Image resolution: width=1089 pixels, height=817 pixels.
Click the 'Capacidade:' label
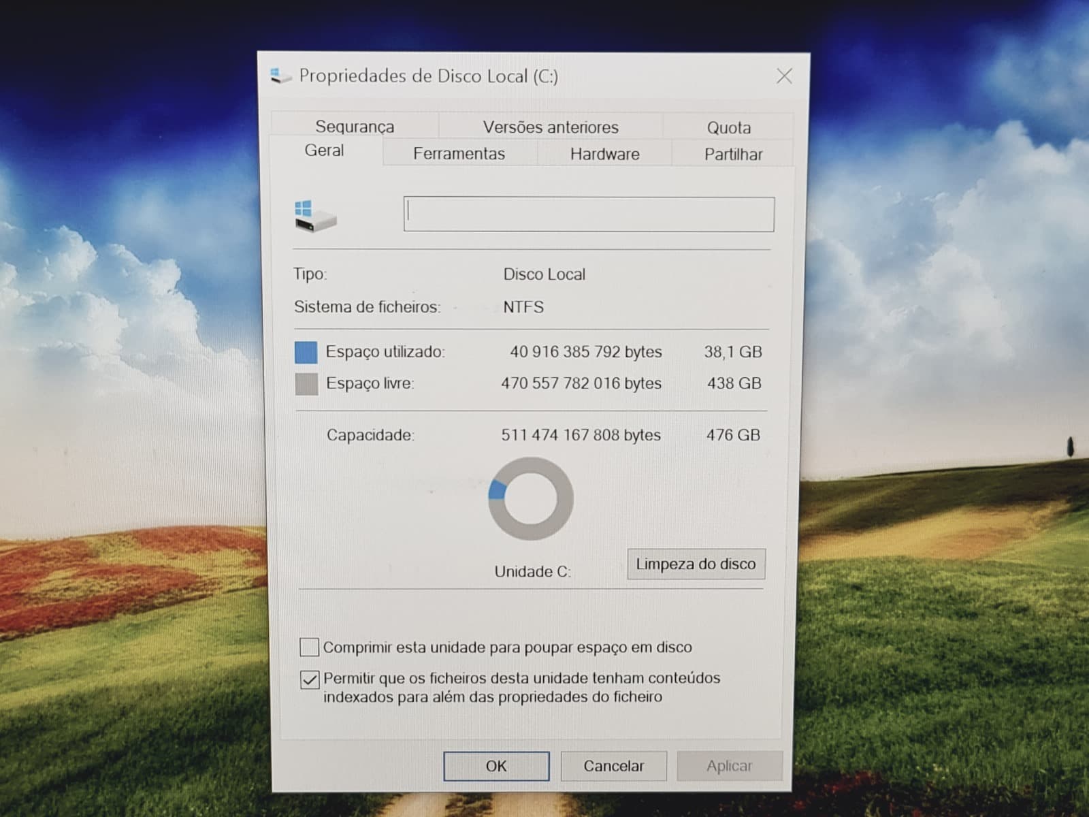(x=370, y=435)
